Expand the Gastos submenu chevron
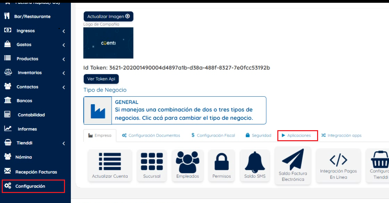This screenshot has height=203, width=389. click(x=64, y=45)
